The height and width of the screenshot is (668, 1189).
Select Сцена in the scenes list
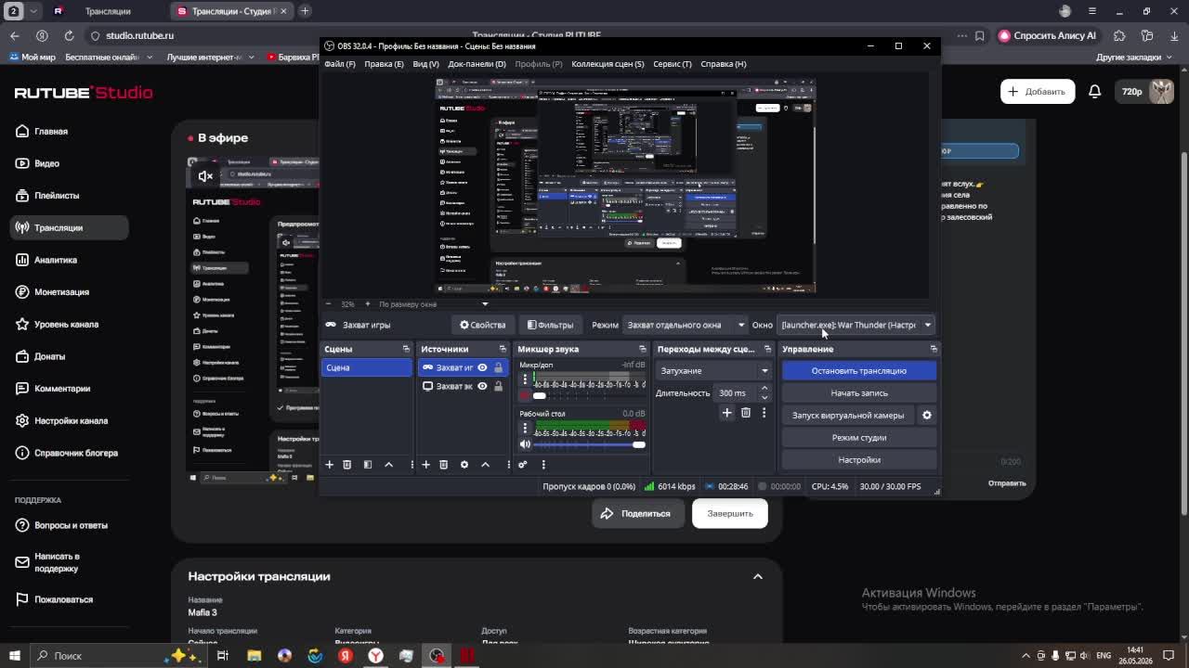point(367,367)
